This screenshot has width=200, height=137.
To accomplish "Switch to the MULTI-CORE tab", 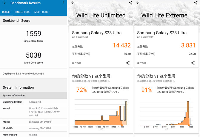I will [41, 12].
